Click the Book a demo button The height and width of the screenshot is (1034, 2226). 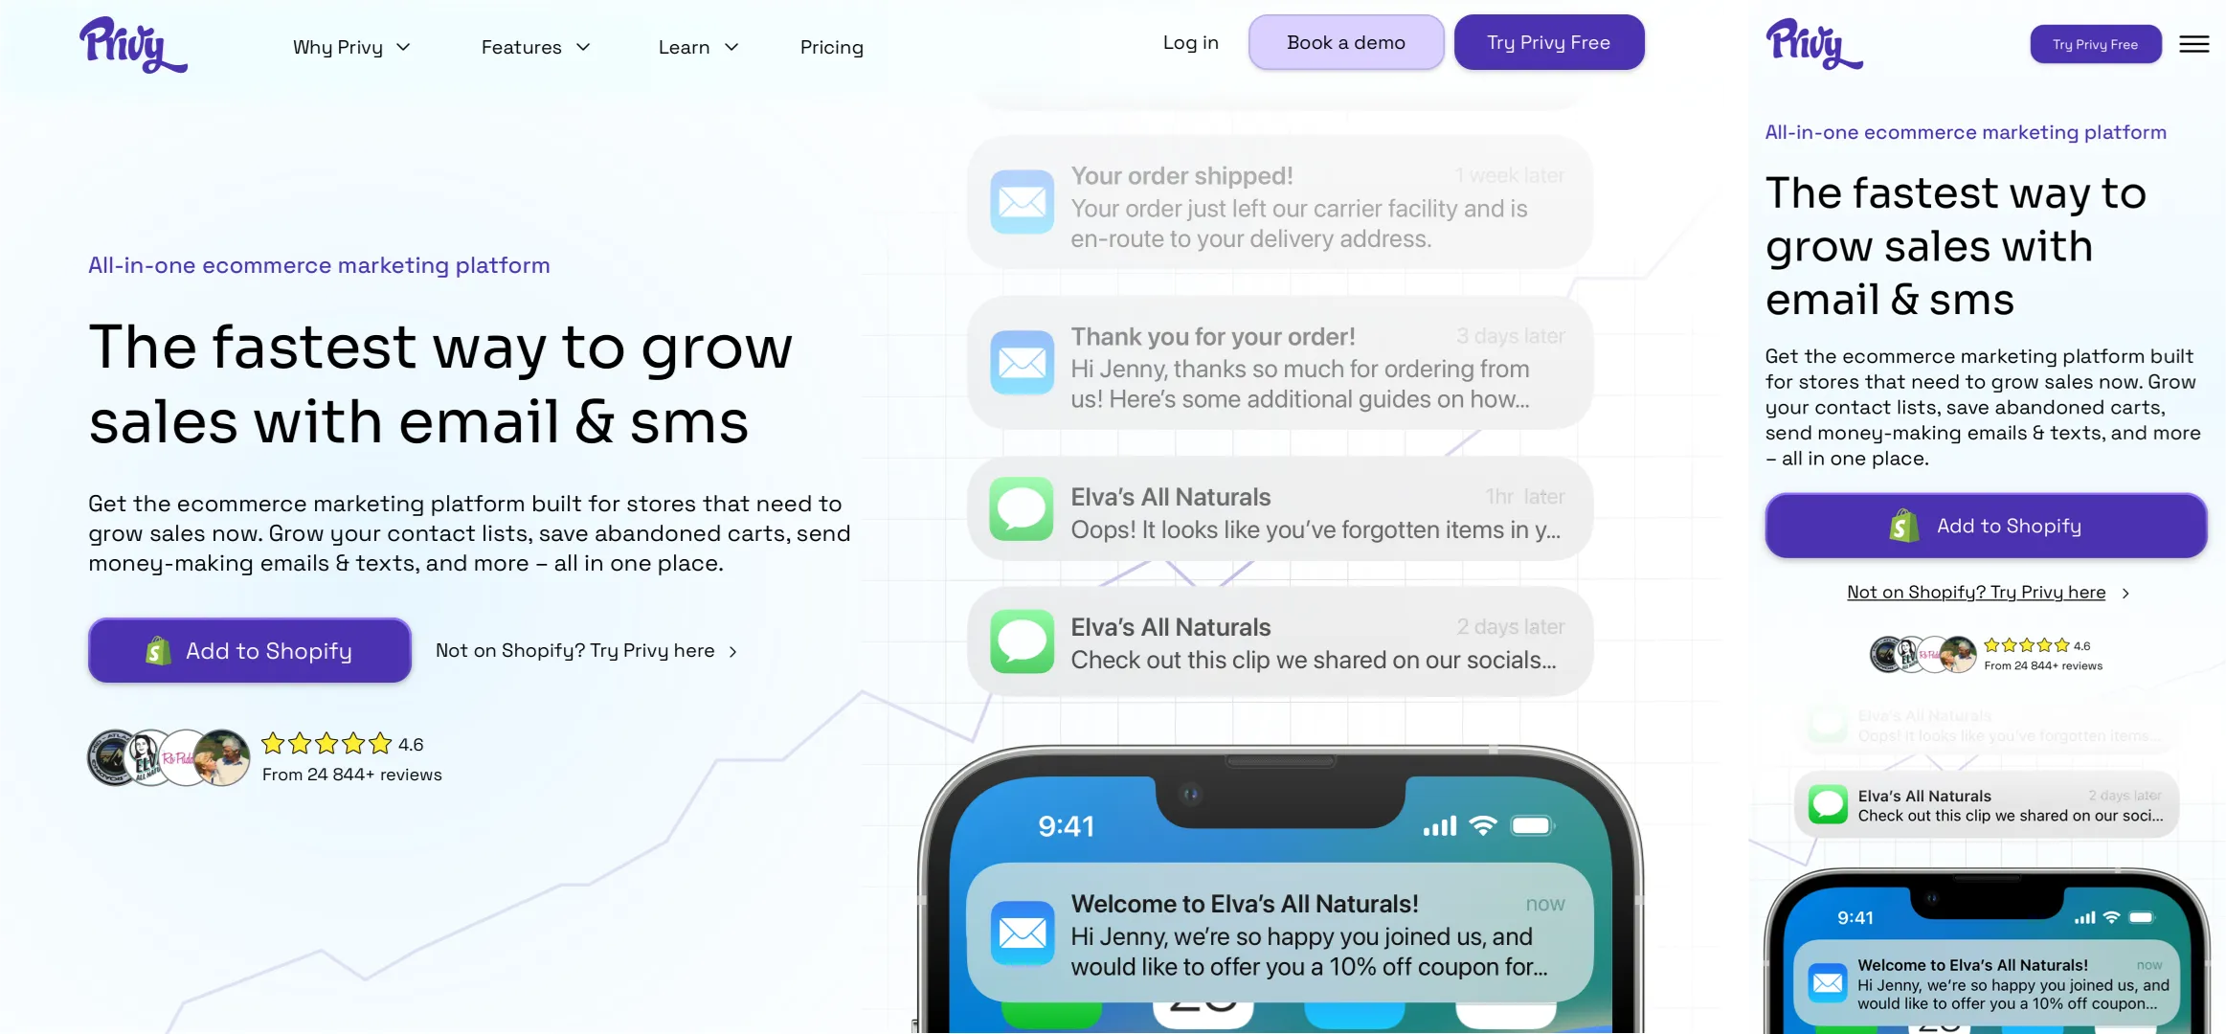pos(1346,41)
